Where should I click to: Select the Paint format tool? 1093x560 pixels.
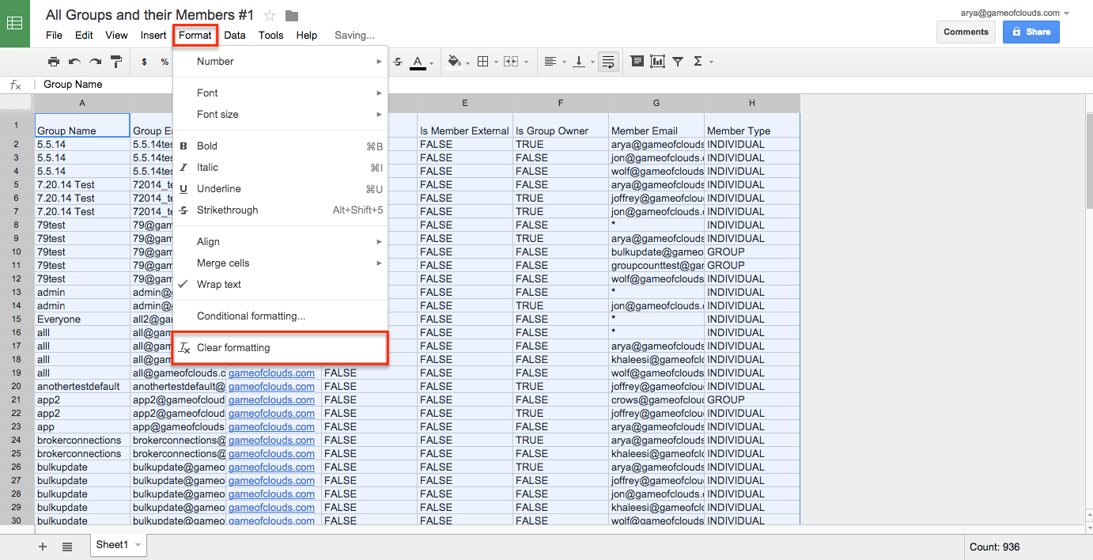[116, 62]
